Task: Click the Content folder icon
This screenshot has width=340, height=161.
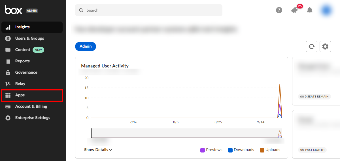Action: coord(8,50)
